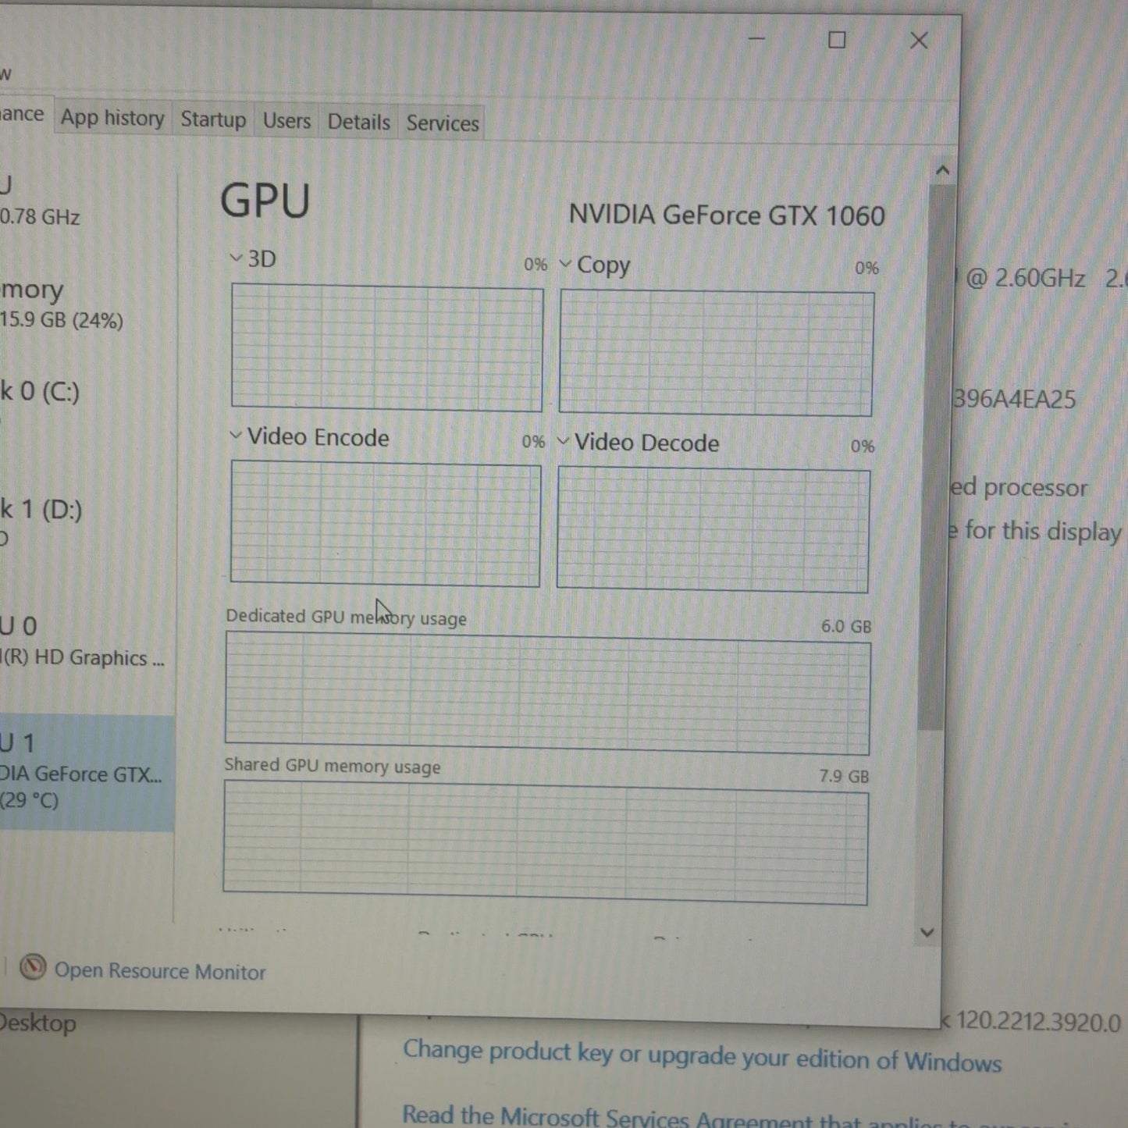1128x1128 pixels.
Task: Click the NVIDIA GeForce GTX 1060 title
Action: coord(727,215)
